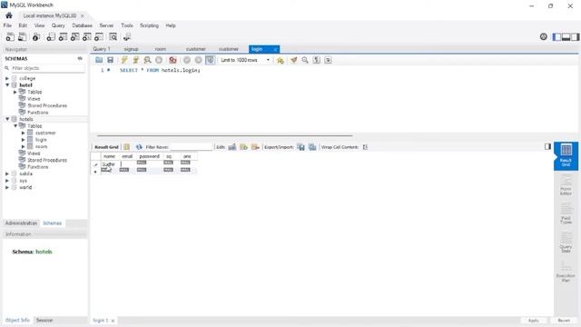This screenshot has height=327, width=581.
Task: Collapse the hotels schema
Action: [7, 119]
